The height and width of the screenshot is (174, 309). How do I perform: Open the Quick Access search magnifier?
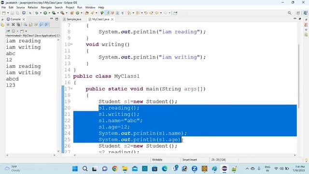289,13
